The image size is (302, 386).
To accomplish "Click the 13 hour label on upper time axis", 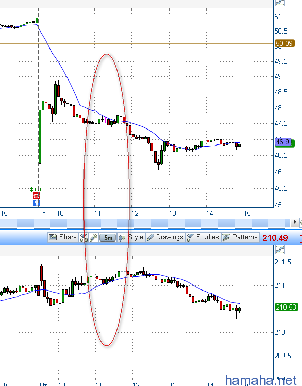I will [x=173, y=213].
